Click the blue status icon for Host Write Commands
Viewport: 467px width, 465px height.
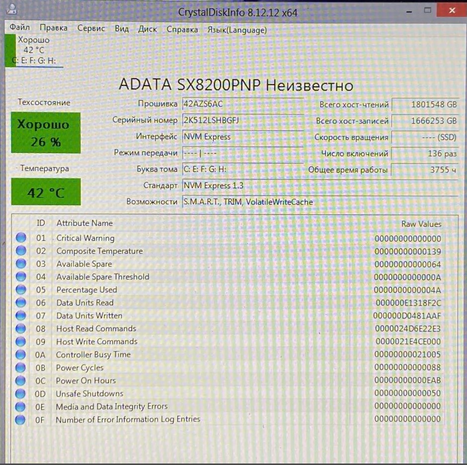(20, 341)
